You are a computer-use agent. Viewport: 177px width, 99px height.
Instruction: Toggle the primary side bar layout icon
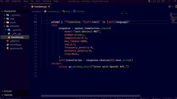coord(150,1)
